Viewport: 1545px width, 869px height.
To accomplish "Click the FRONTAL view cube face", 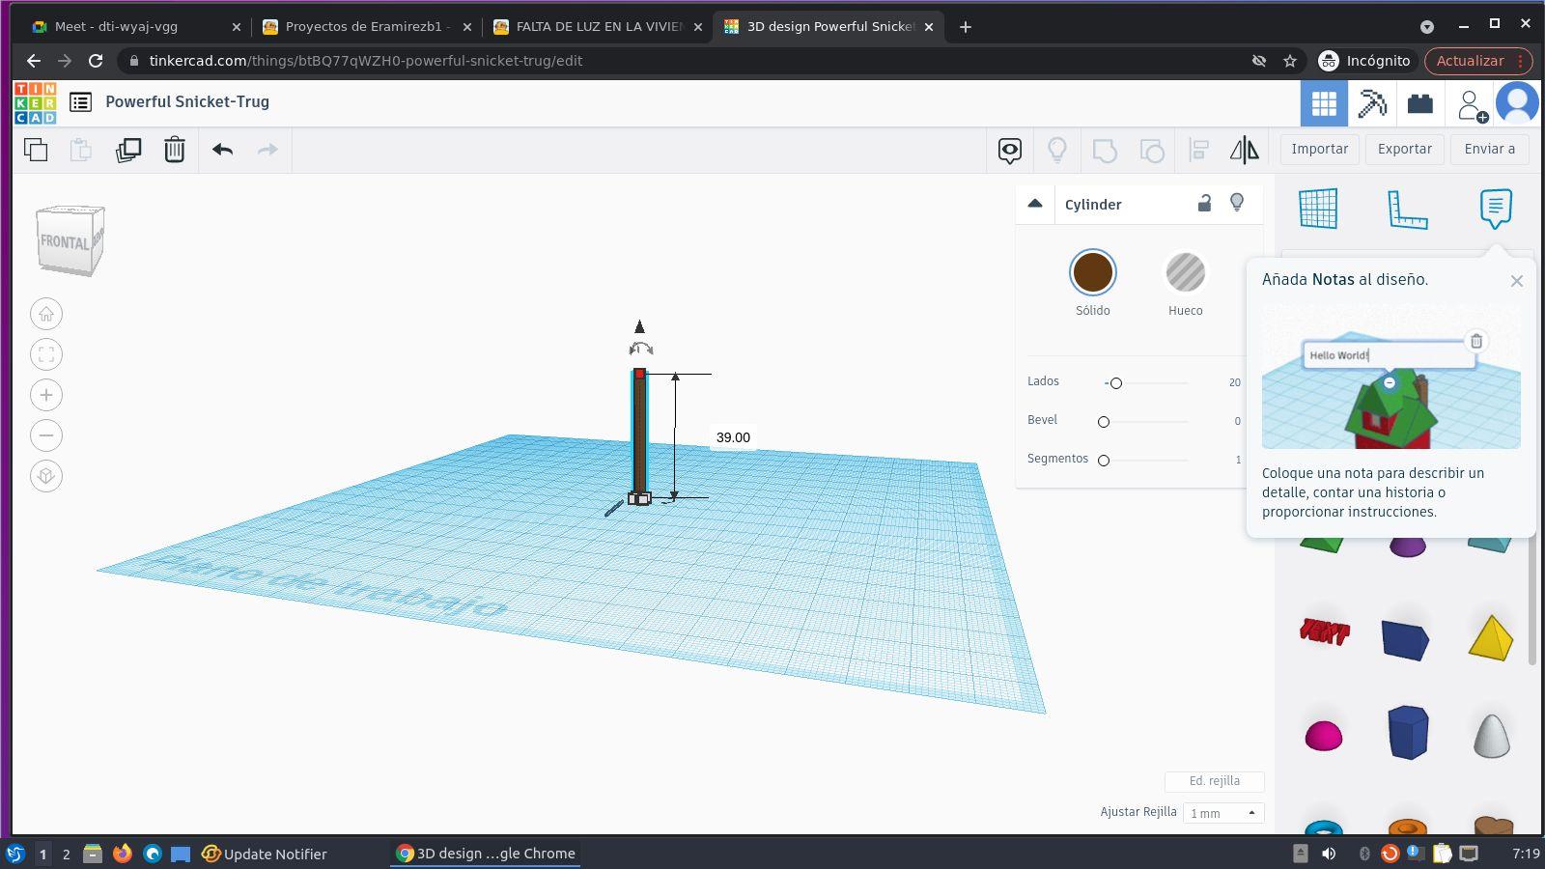I will click(x=65, y=241).
